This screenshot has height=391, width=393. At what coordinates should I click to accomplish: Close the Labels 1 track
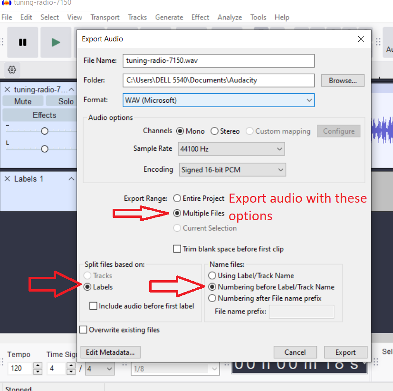tap(7, 179)
